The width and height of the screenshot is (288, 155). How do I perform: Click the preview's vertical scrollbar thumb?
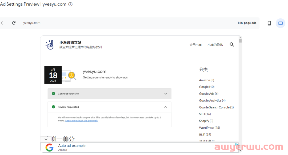click(x=240, y=41)
